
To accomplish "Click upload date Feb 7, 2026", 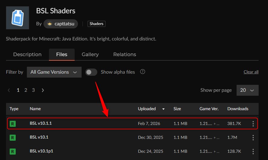I will pos(149,123).
